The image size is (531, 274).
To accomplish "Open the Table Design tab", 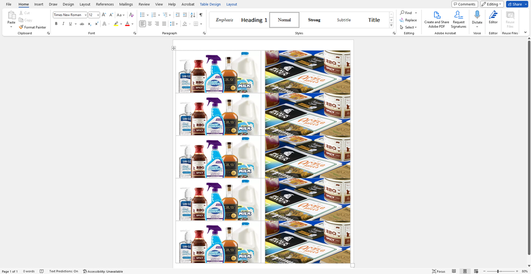I will pyautogui.click(x=210, y=4).
